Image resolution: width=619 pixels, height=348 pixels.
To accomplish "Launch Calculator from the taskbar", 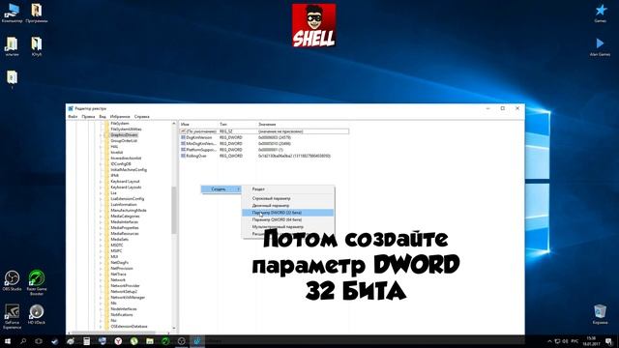I will (x=86, y=341).
